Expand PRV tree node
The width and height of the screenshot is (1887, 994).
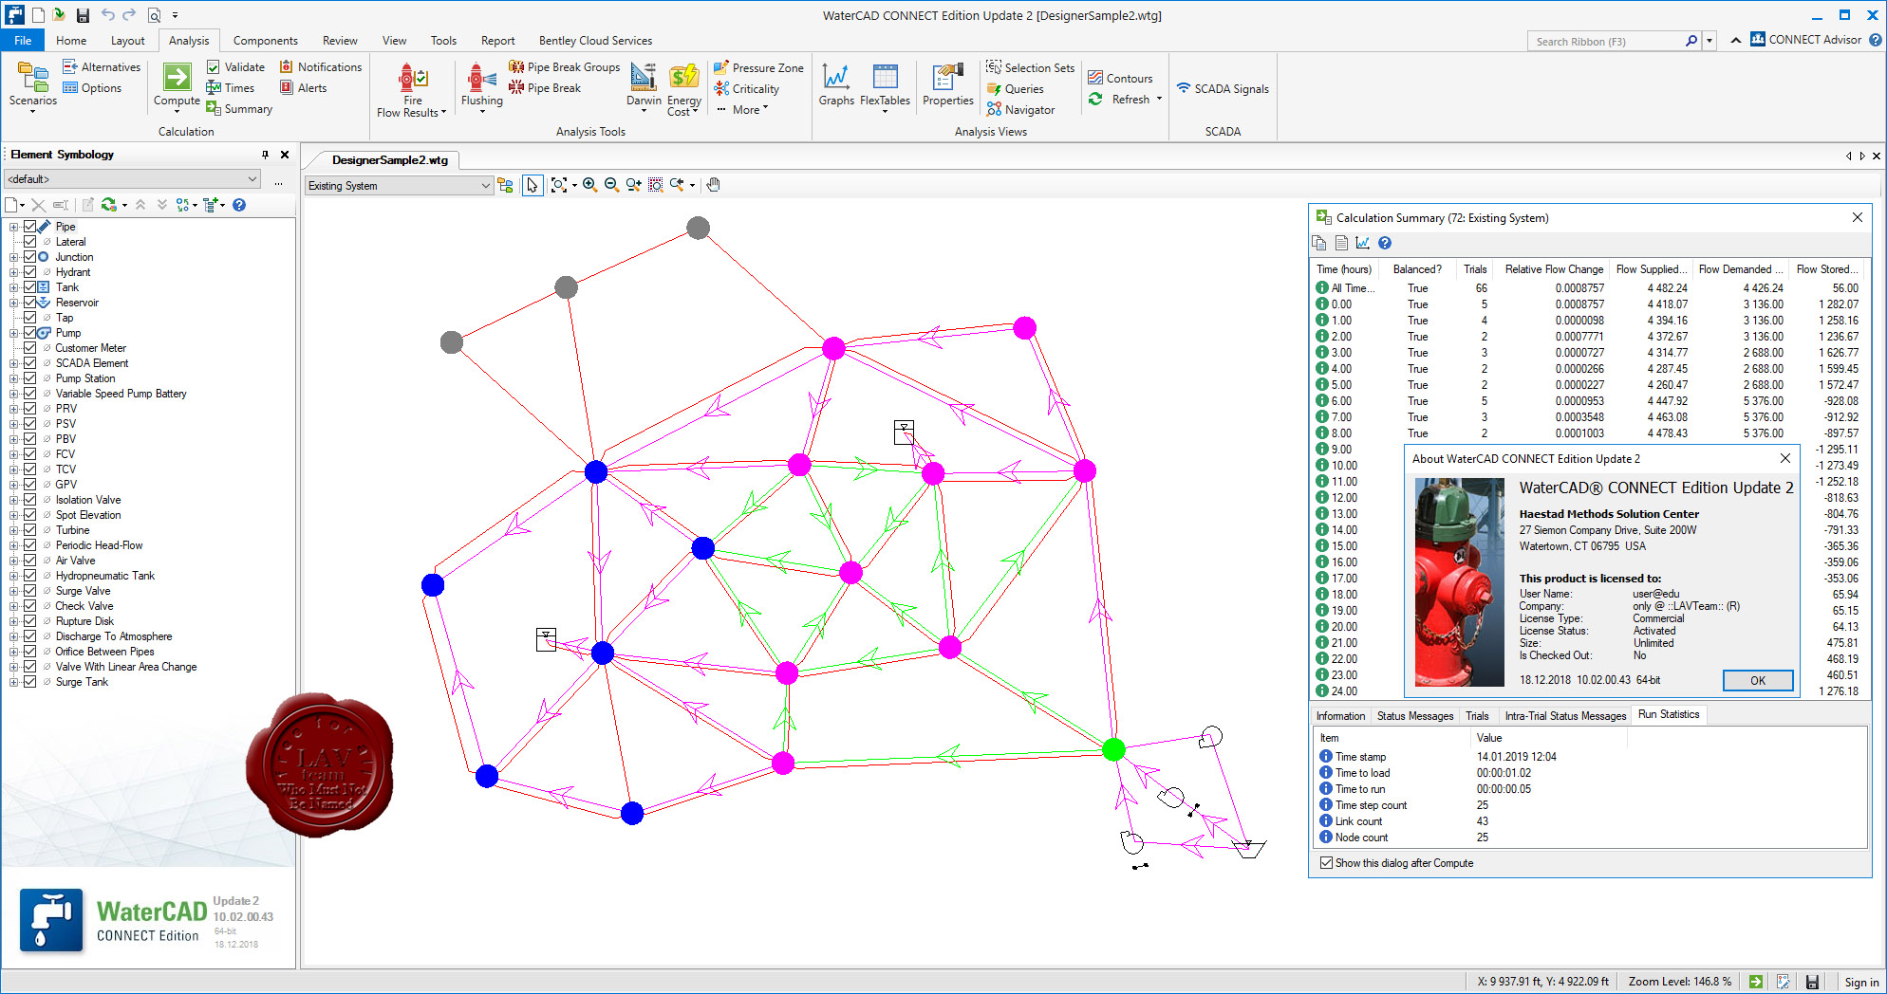coord(14,409)
